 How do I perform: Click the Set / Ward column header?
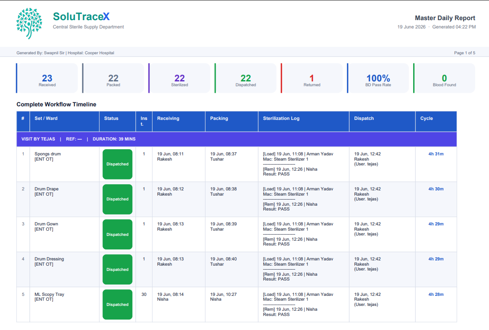pos(64,121)
